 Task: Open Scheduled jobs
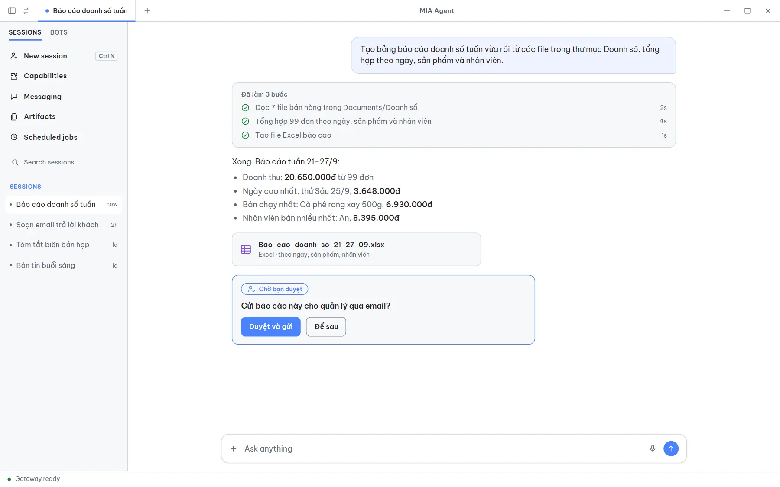click(64, 137)
